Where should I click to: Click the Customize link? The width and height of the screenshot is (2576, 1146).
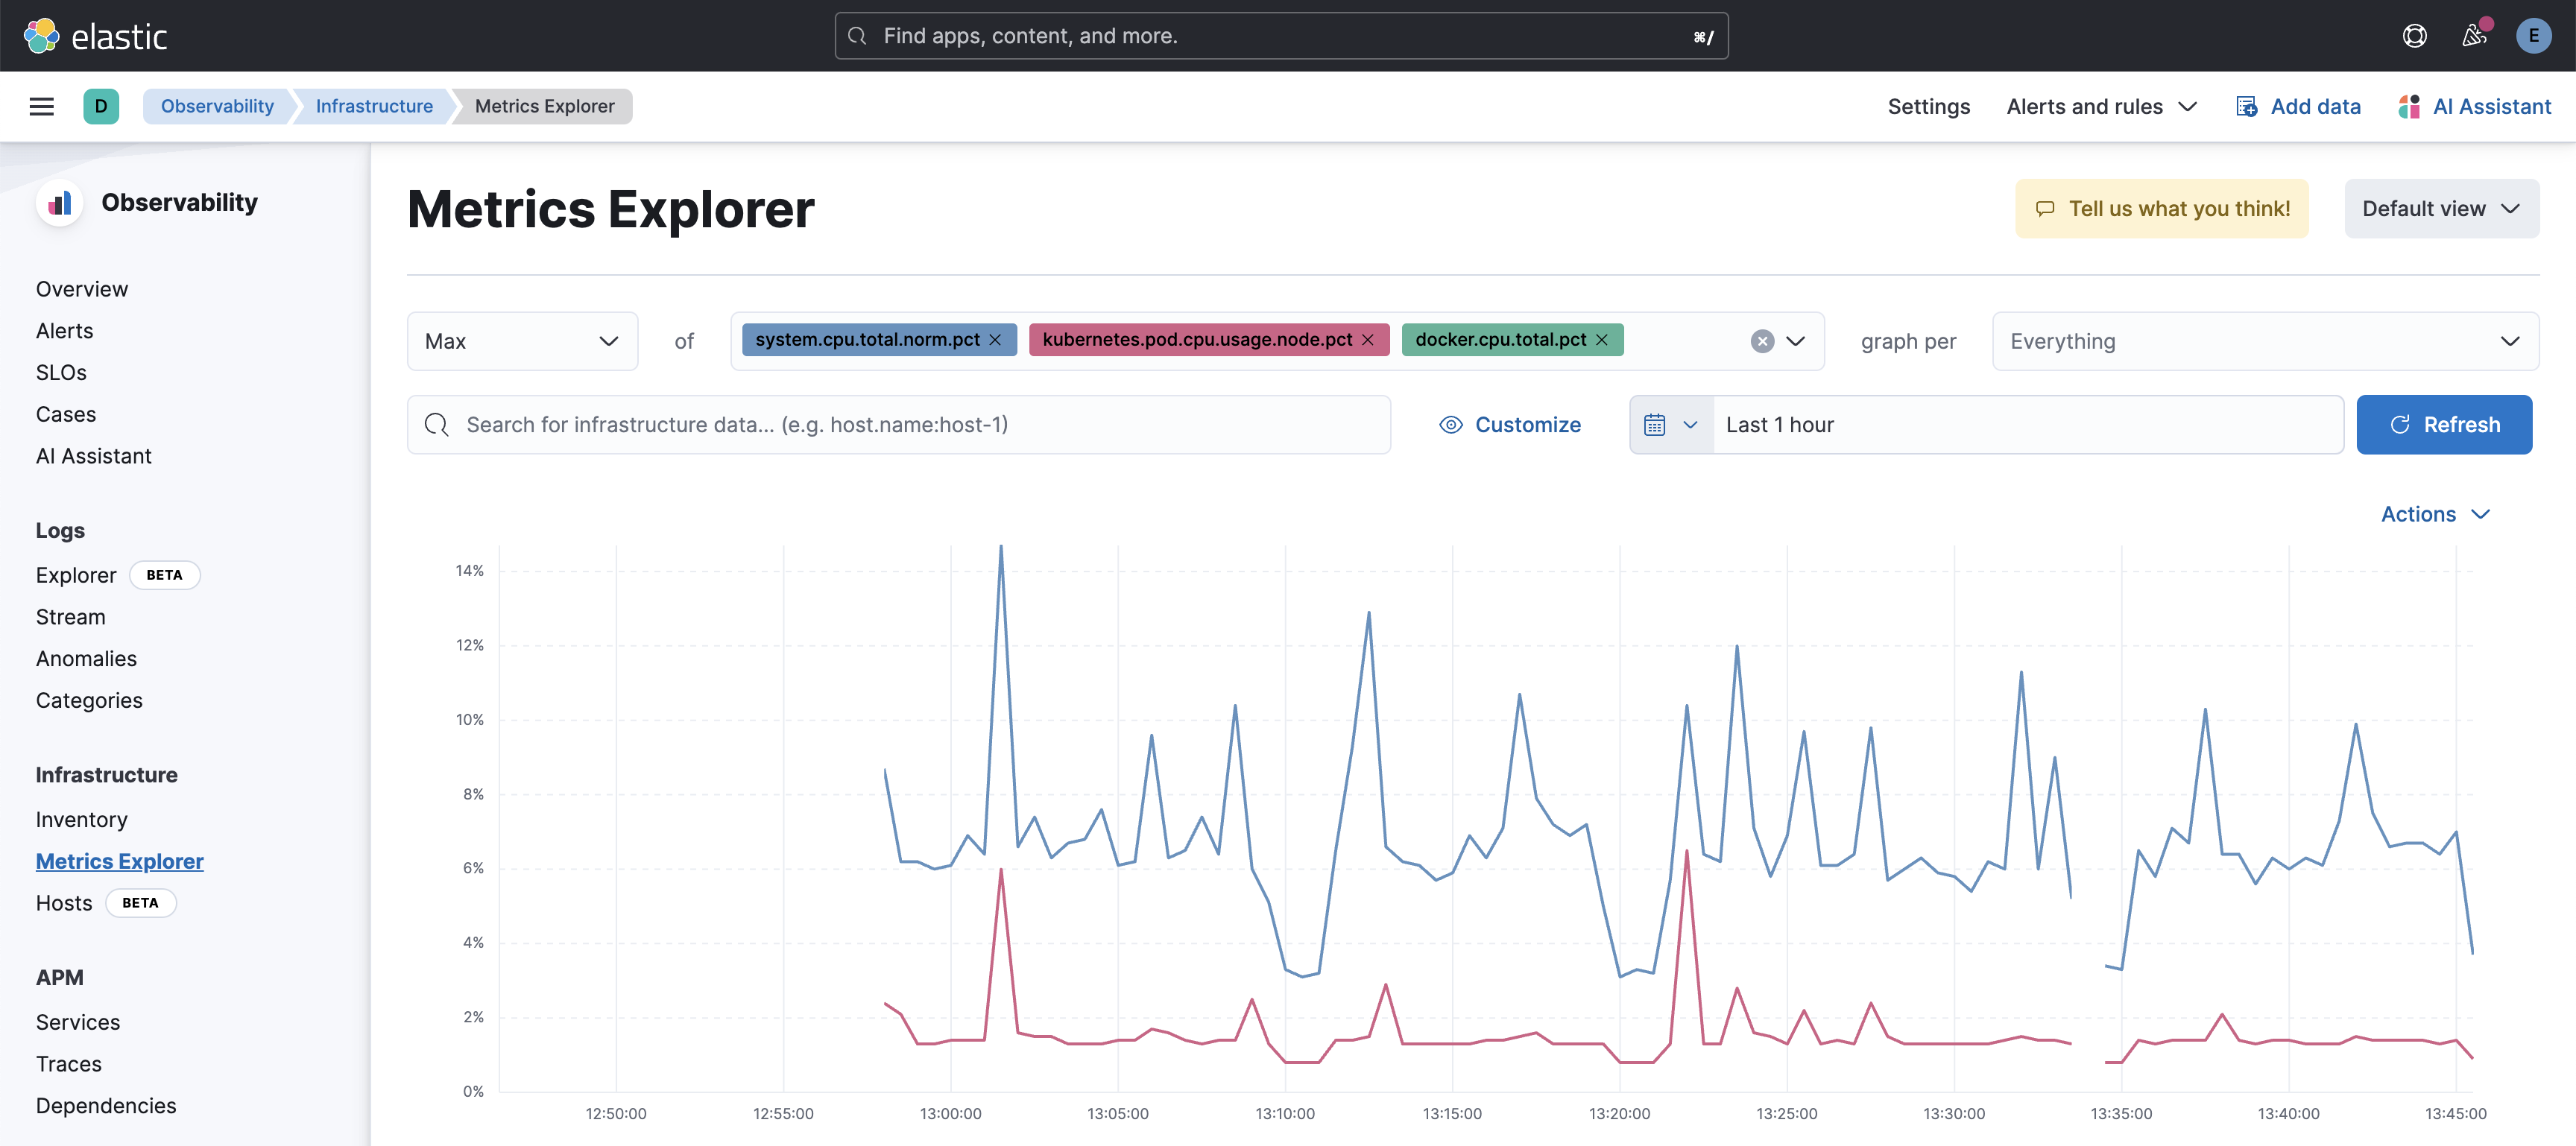(1510, 425)
